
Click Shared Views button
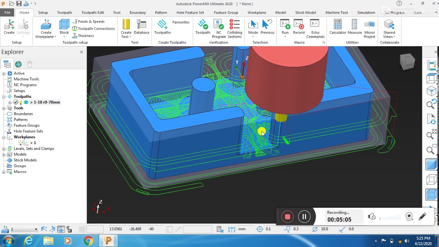pos(389,29)
